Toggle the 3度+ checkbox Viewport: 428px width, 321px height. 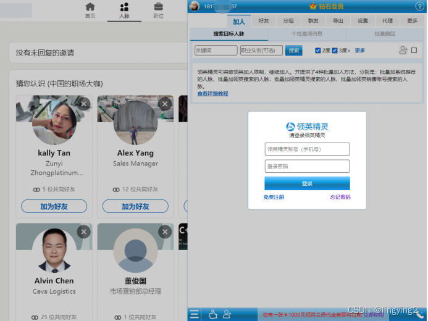pos(335,51)
